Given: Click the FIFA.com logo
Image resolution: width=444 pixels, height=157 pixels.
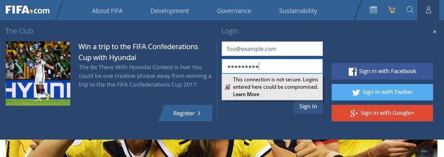Looking at the screenshot, I should 28,10.
